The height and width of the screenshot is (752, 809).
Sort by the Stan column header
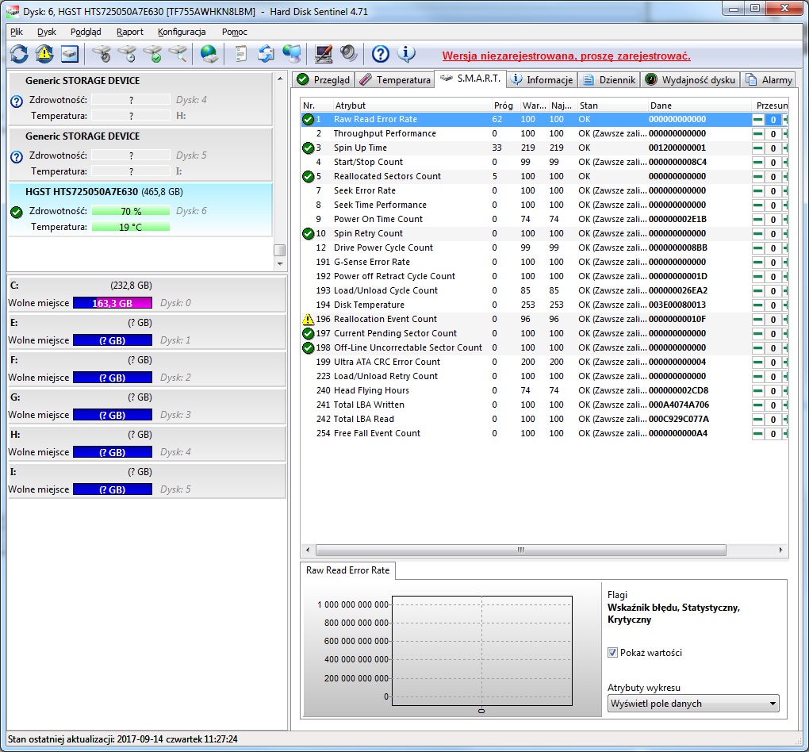click(612, 106)
